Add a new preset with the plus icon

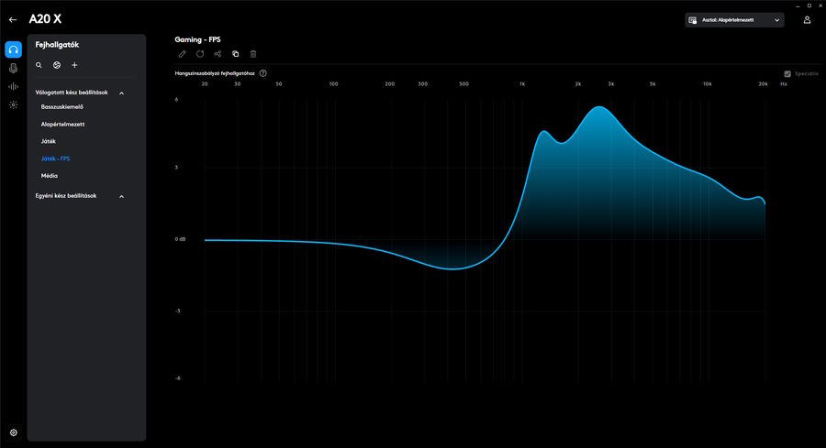pyautogui.click(x=74, y=65)
